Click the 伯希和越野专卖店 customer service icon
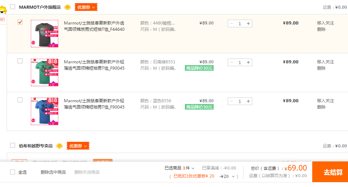The image size is (348, 187). click(x=60, y=146)
